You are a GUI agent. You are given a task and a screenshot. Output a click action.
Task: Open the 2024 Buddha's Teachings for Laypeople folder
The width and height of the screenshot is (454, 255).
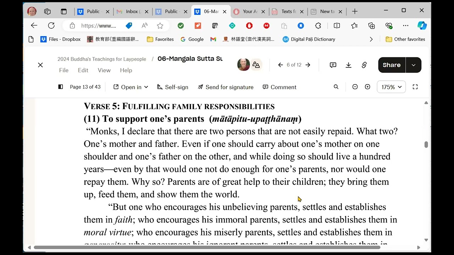(x=102, y=59)
